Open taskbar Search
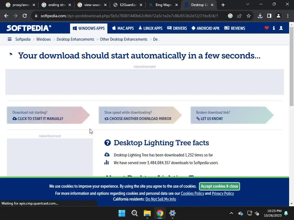 (x=134, y=213)
